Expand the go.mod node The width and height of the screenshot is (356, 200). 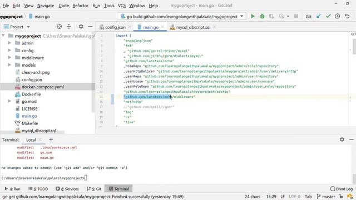coord(9,101)
